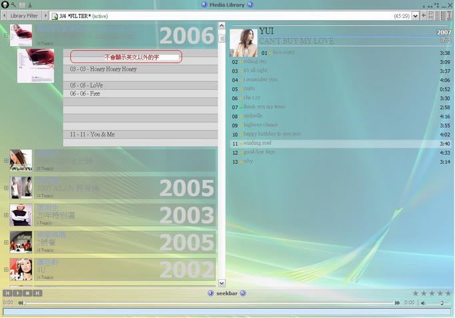Image resolution: width=455 pixels, height=318 pixels.
Task: Click the Library Filter button
Action: pyautogui.click(x=24, y=15)
